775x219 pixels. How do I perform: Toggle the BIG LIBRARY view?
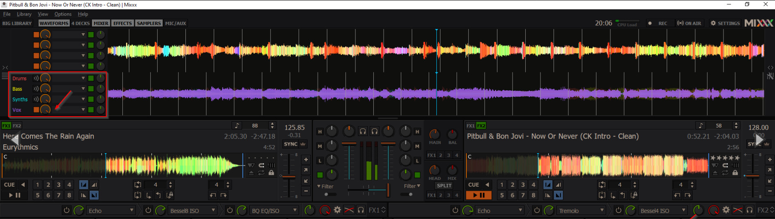point(17,23)
